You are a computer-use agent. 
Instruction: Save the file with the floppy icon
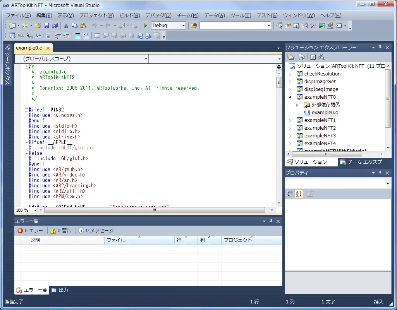tap(46, 26)
